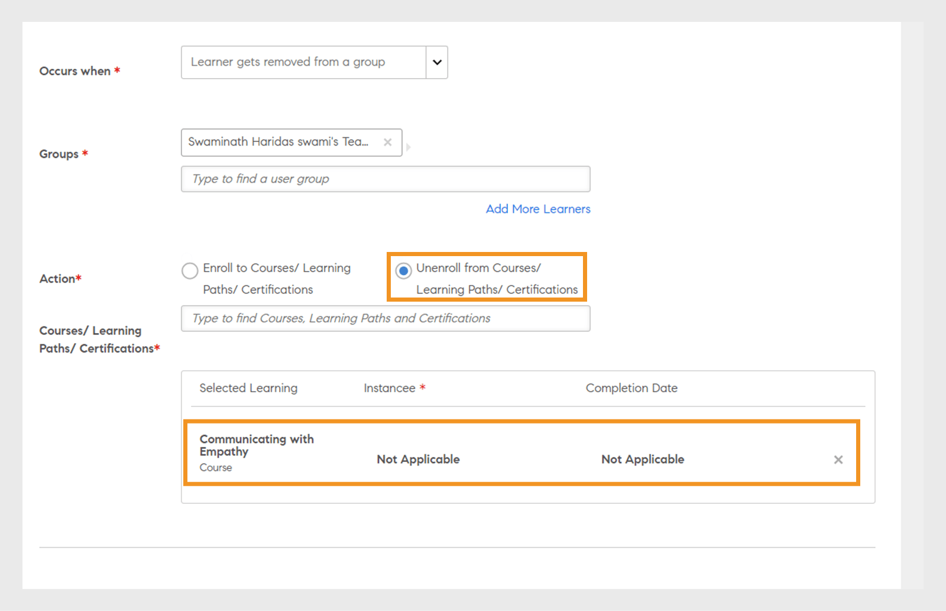Select Unenroll from Courses radio button
Screen dimensions: 946x611
pyautogui.click(x=403, y=271)
